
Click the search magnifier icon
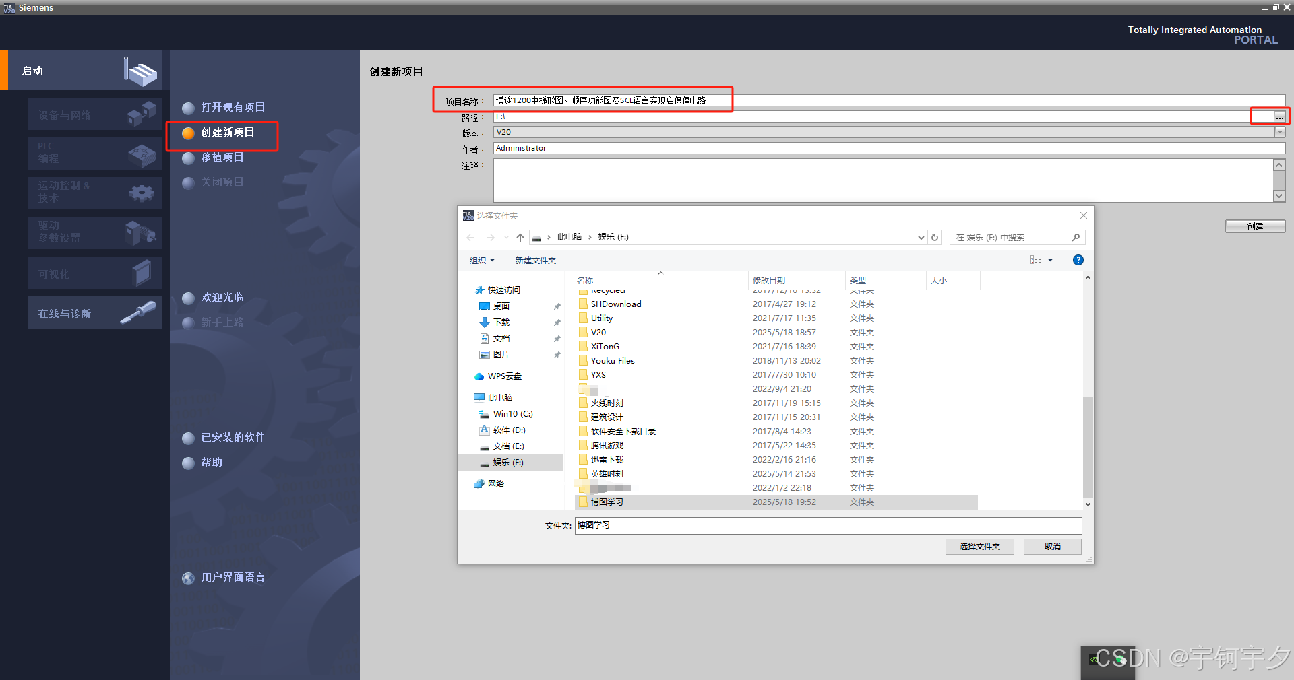(x=1076, y=238)
